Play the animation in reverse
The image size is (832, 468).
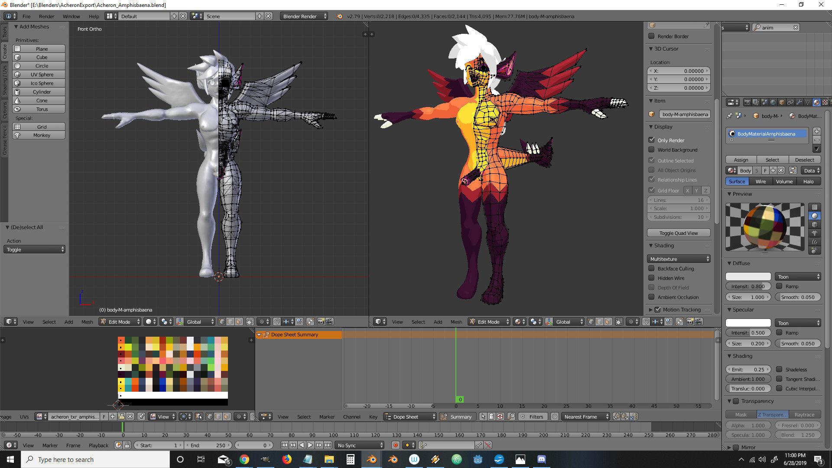coord(302,445)
